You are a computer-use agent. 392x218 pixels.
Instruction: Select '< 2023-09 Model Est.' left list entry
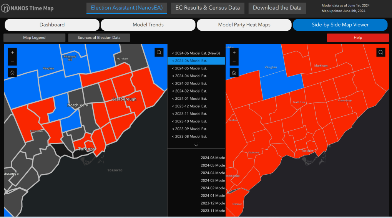[196, 129]
